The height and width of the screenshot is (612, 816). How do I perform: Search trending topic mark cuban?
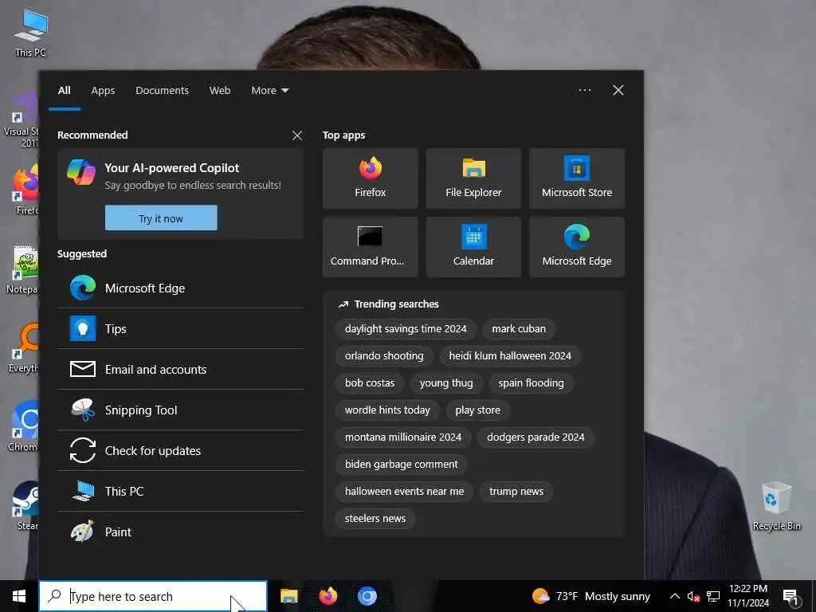point(518,329)
